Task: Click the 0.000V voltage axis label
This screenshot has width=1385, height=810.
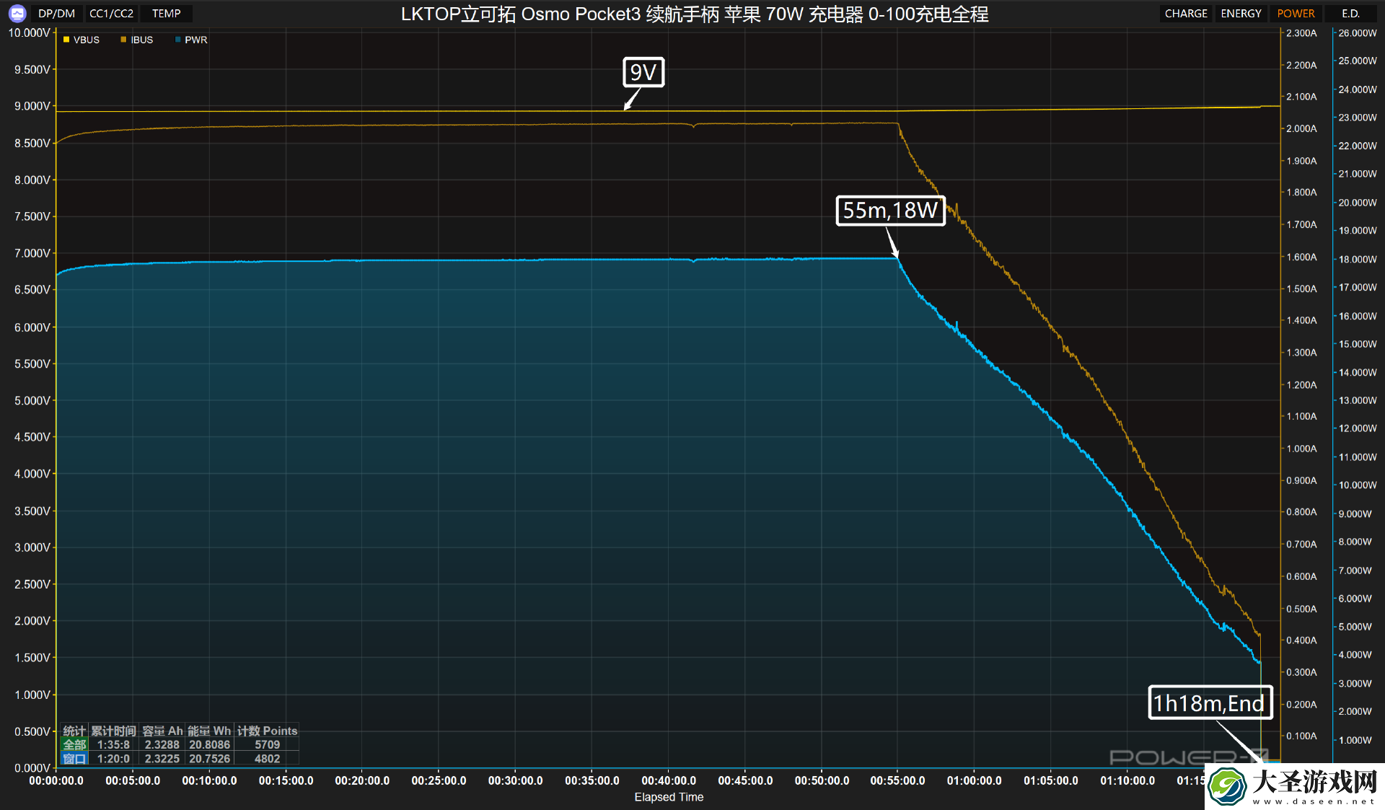Action: pyautogui.click(x=32, y=767)
